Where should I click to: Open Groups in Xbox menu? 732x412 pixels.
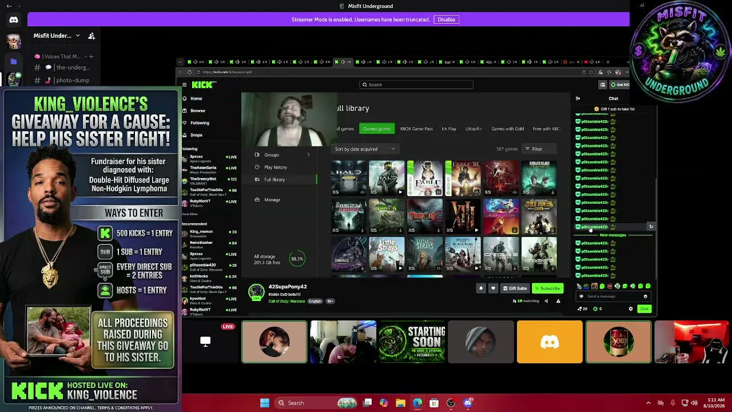coord(283,154)
